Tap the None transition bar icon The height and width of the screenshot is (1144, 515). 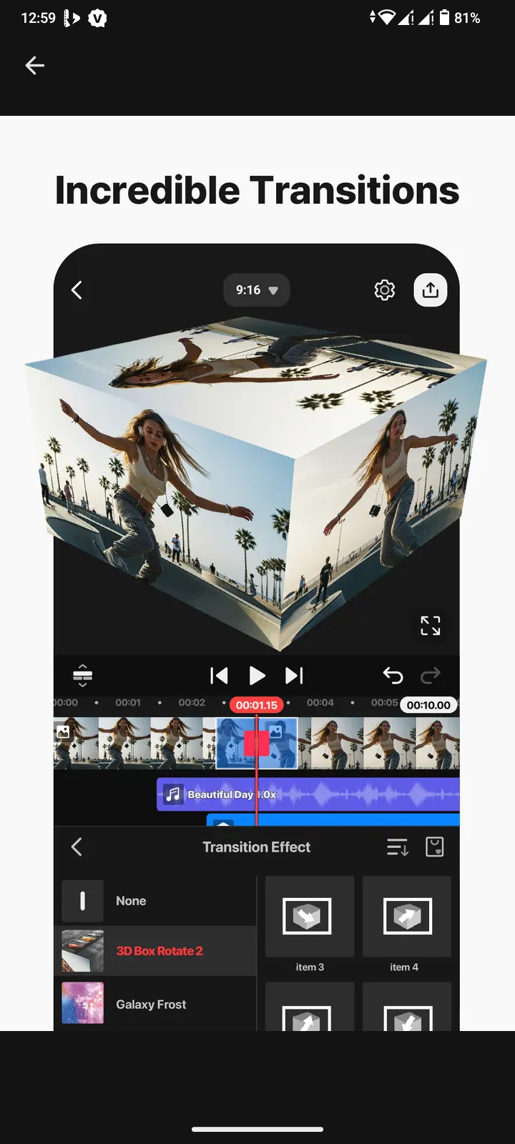[82, 901]
